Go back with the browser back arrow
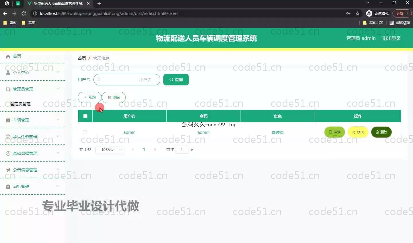 click(x=5, y=13)
